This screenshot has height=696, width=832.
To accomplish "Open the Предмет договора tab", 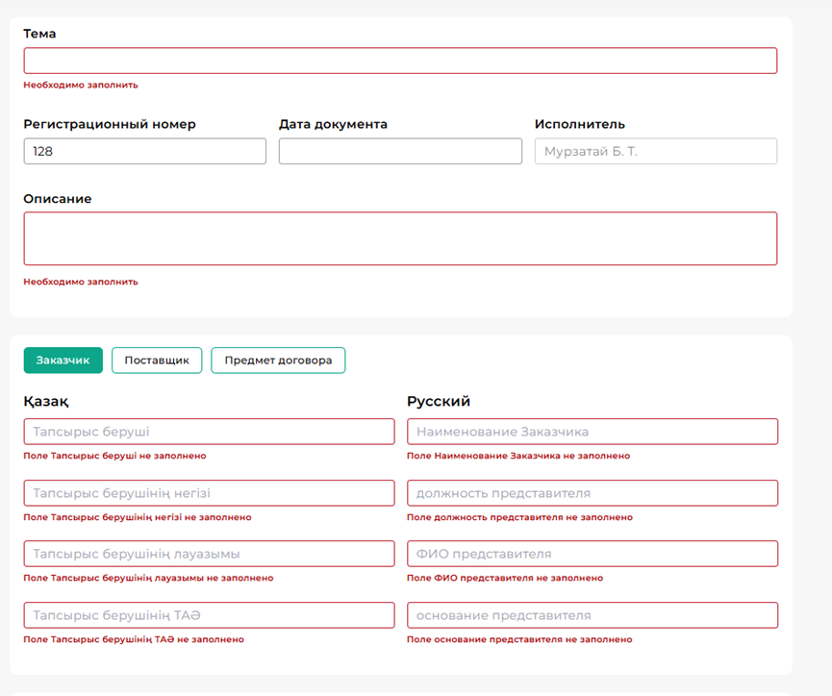I will pos(278,360).
